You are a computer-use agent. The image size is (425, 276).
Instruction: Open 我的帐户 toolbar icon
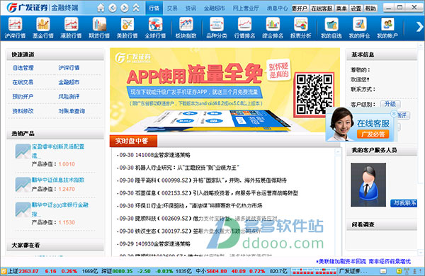(x=387, y=28)
